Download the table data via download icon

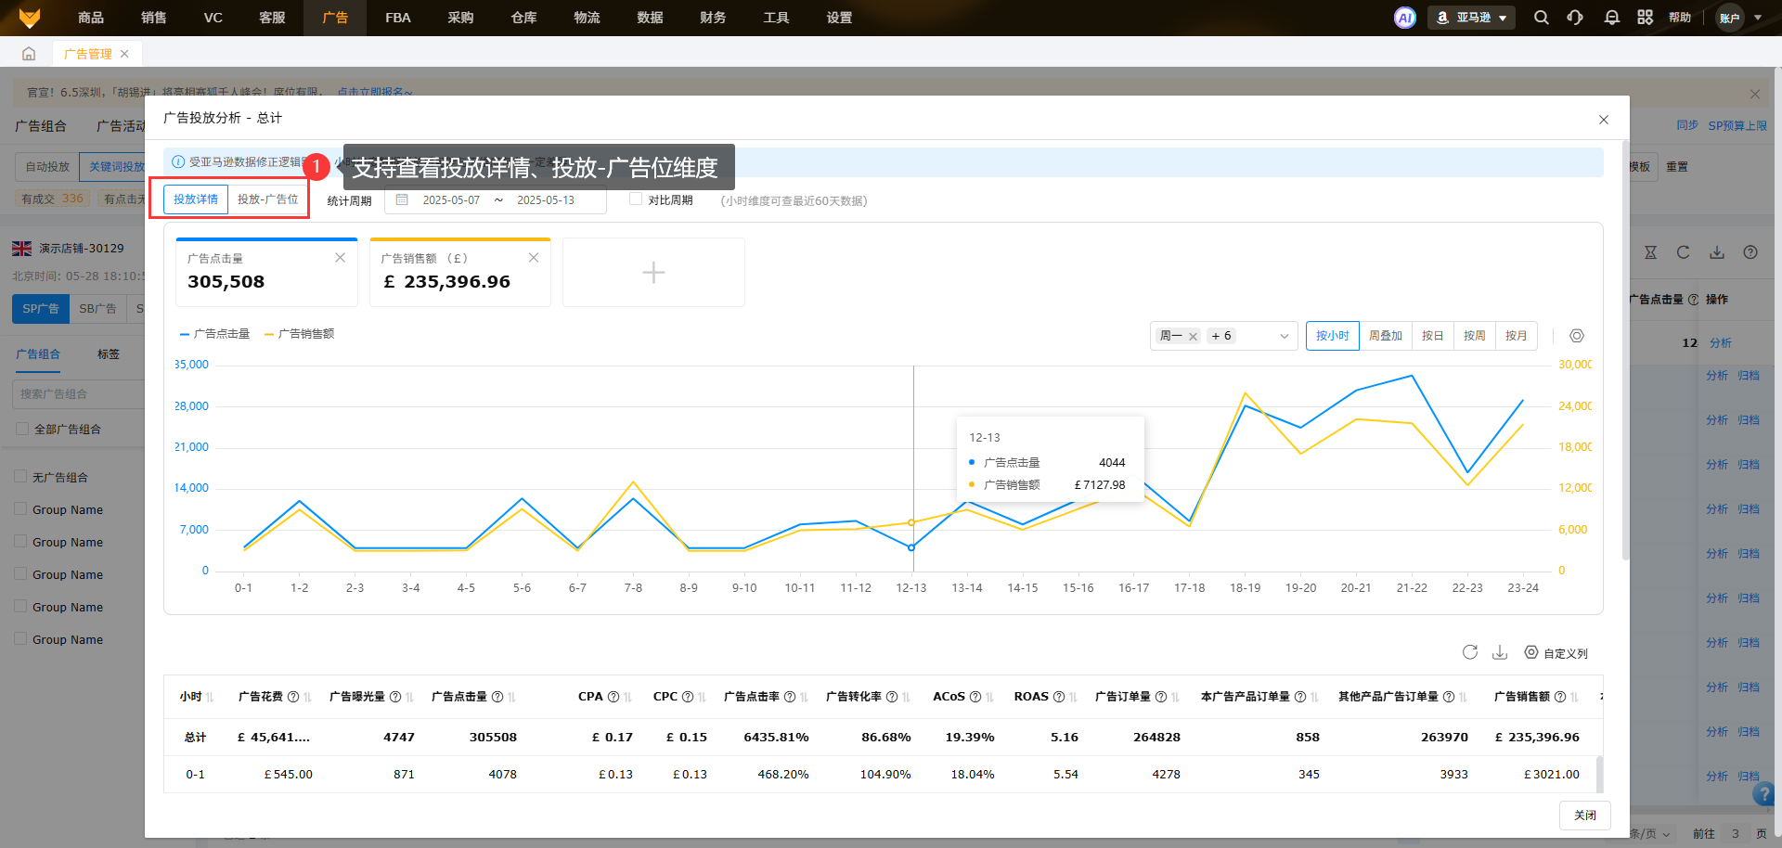pos(1499,652)
